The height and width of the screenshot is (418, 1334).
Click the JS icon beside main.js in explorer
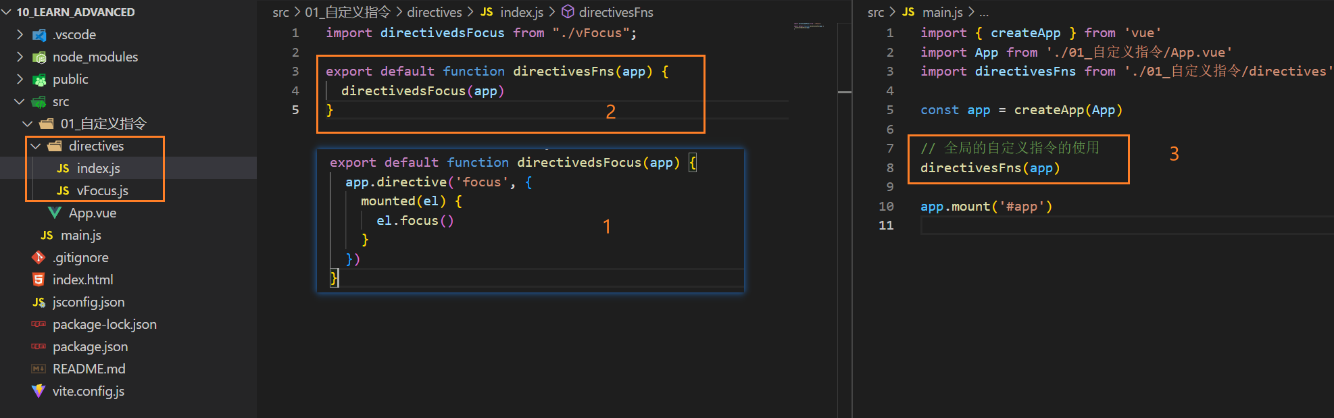click(47, 236)
